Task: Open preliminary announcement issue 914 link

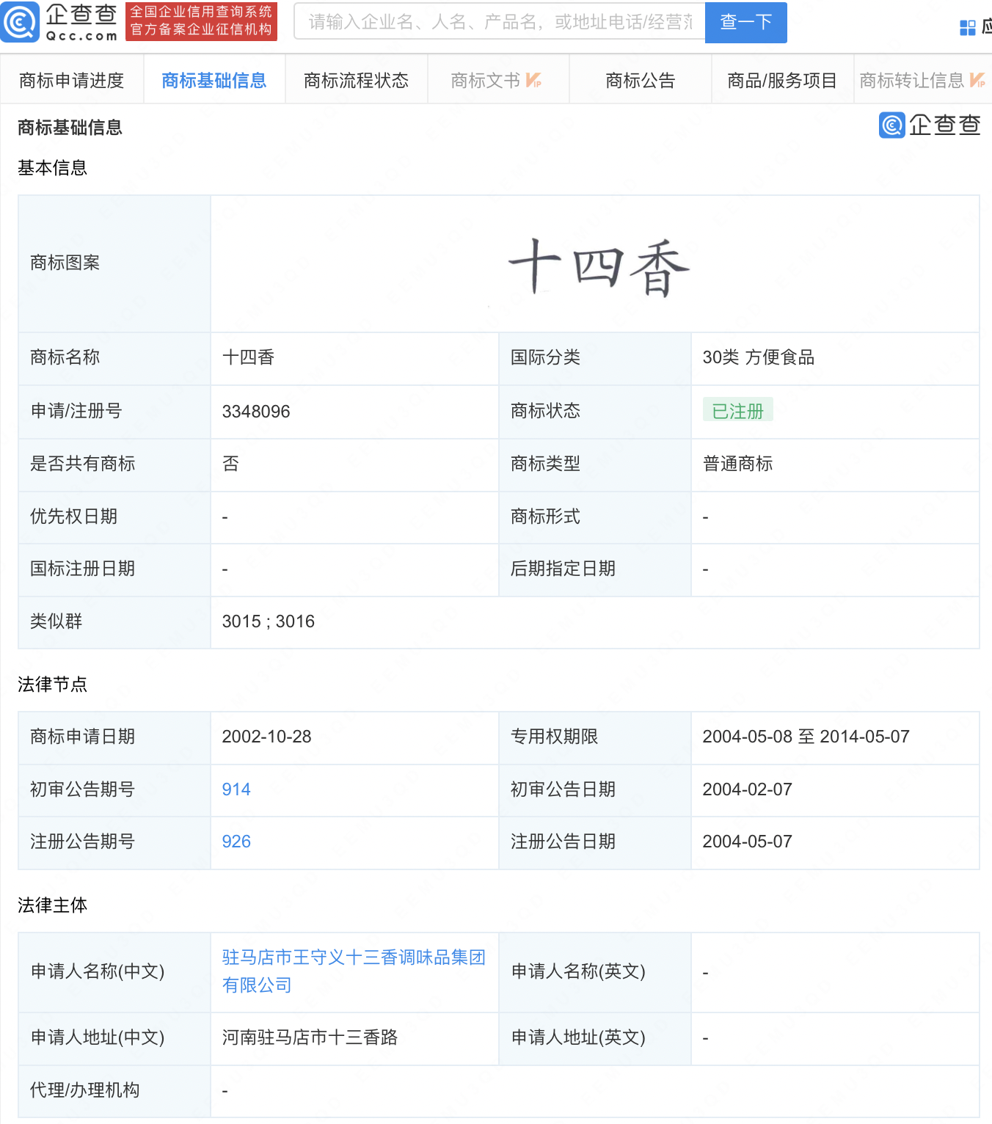Action: click(236, 789)
